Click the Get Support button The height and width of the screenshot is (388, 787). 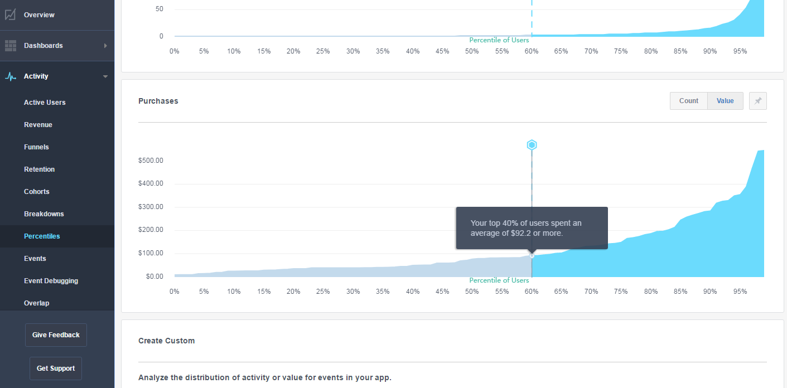pyautogui.click(x=56, y=368)
